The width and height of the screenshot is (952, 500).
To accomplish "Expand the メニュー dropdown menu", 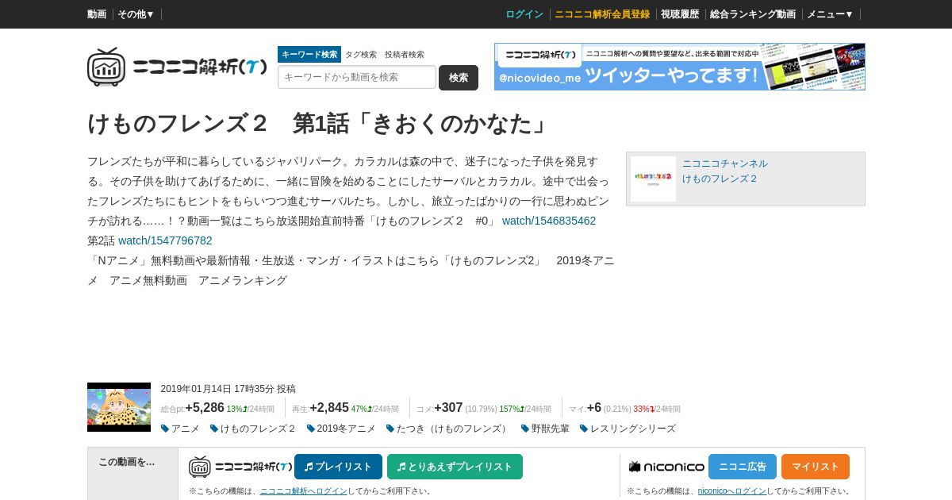I will point(830,14).
